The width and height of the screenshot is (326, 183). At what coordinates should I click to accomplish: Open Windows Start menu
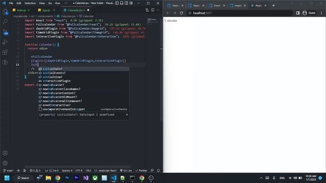pos(7,178)
